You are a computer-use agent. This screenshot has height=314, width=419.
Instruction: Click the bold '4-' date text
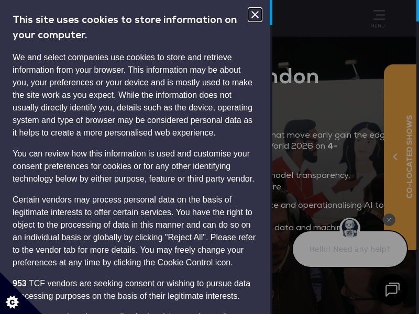(332, 146)
